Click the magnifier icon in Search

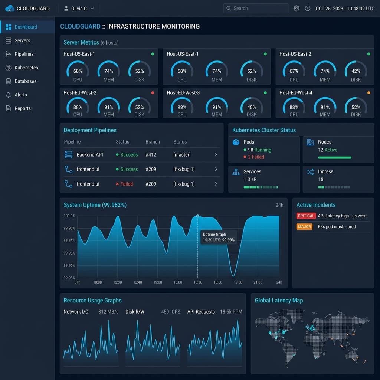point(228,8)
